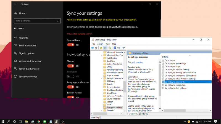Open the View menu
Viewport: 221px width, 124px height.
(107, 44)
